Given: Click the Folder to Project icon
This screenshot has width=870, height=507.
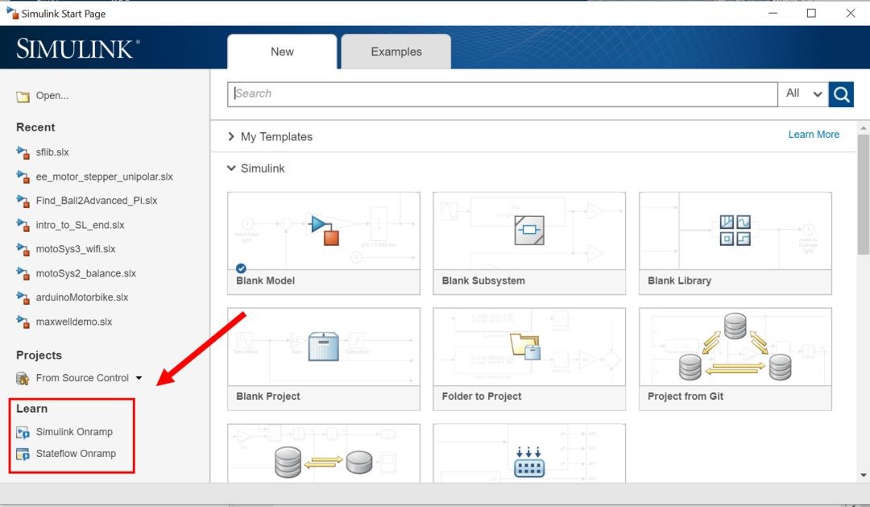Looking at the screenshot, I should coord(525,346).
